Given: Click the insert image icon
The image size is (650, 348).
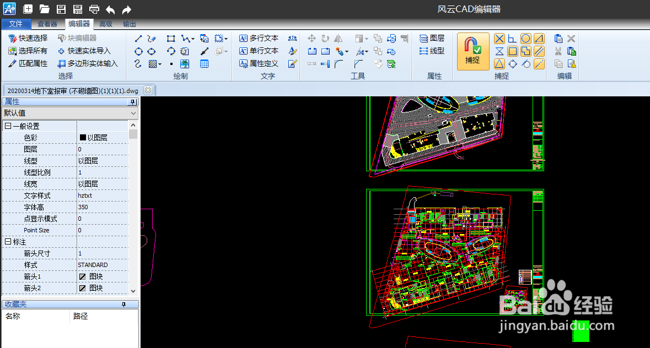Looking at the screenshot, I should (x=185, y=64).
